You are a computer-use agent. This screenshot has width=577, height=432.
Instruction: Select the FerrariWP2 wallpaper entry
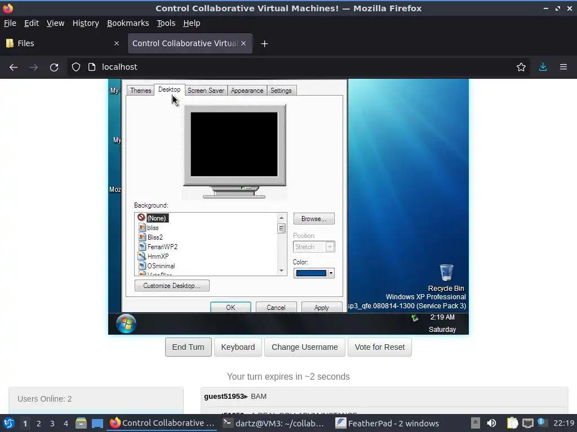pos(158,247)
